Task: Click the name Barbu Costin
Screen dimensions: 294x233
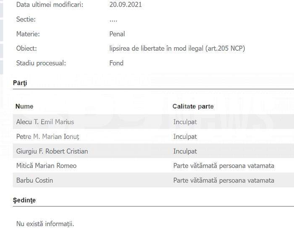Action: (x=34, y=181)
